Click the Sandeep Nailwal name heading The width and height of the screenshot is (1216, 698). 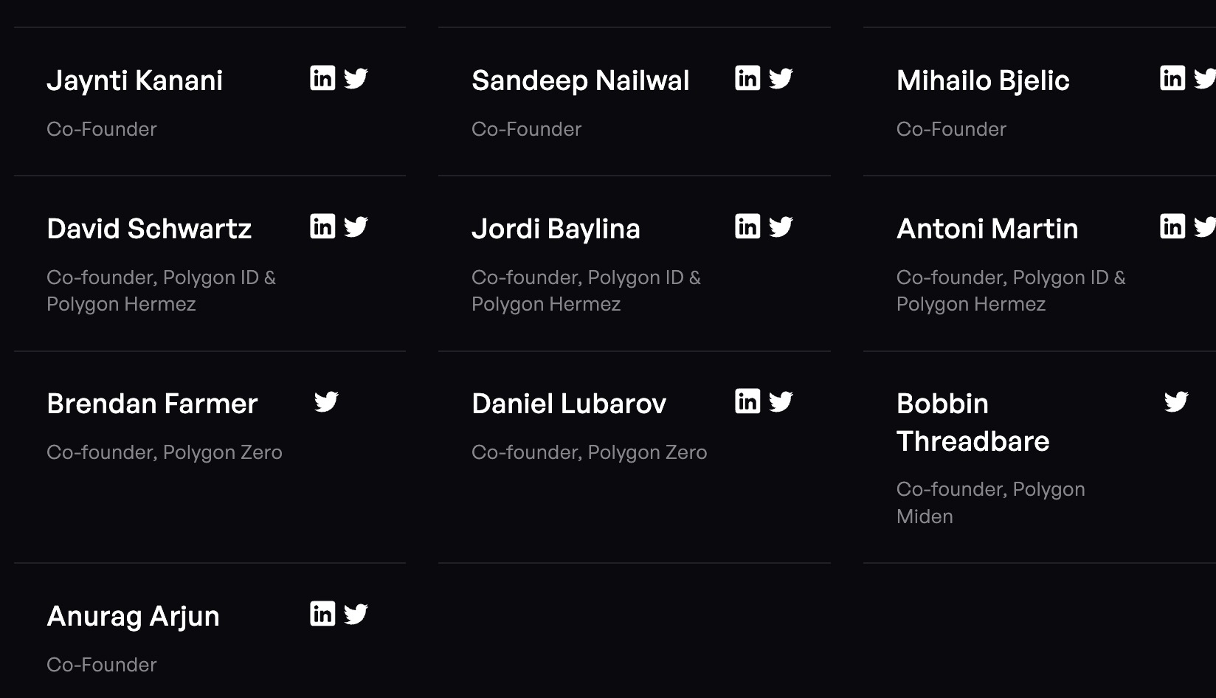pyautogui.click(x=580, y=80)
